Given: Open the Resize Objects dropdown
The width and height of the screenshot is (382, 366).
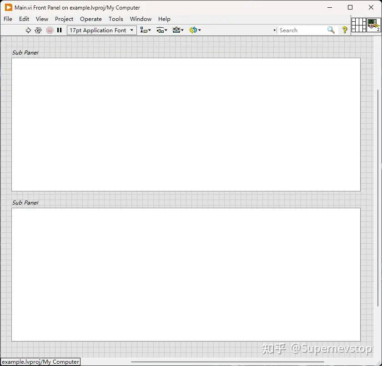Looking at the screenshot, I should pos(178,30).
